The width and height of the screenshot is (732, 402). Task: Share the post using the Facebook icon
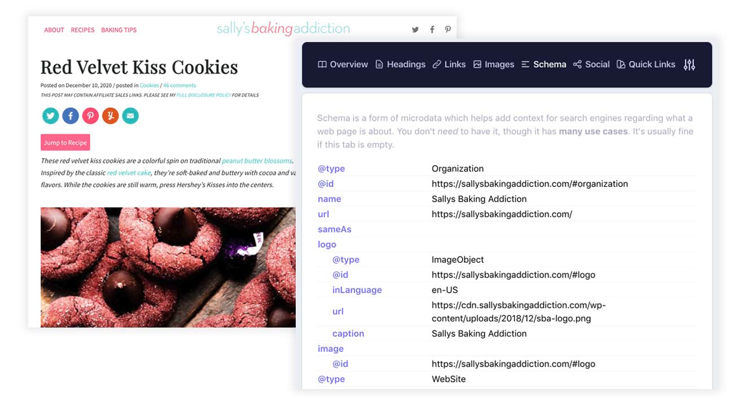[x=70, y=116]
